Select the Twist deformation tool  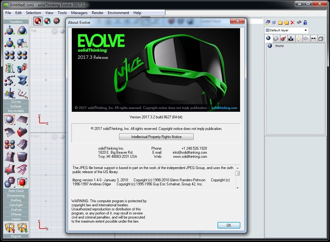[x=22, y=81]
